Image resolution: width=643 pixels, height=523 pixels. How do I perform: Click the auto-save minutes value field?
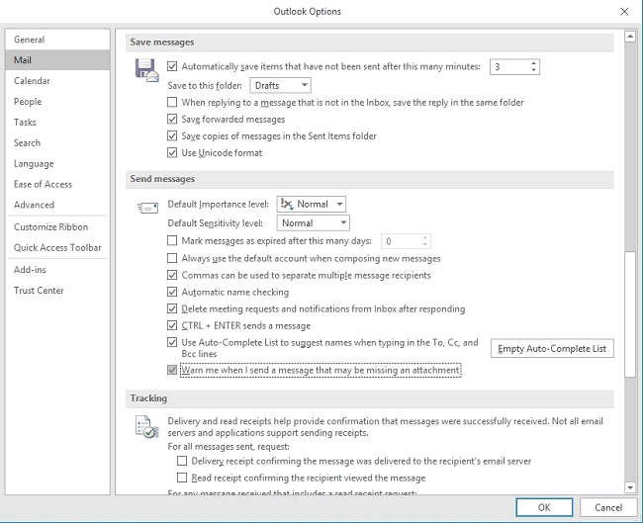coord(509,67)
